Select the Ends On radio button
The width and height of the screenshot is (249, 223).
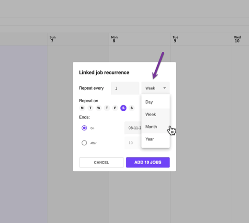(84, 128)
